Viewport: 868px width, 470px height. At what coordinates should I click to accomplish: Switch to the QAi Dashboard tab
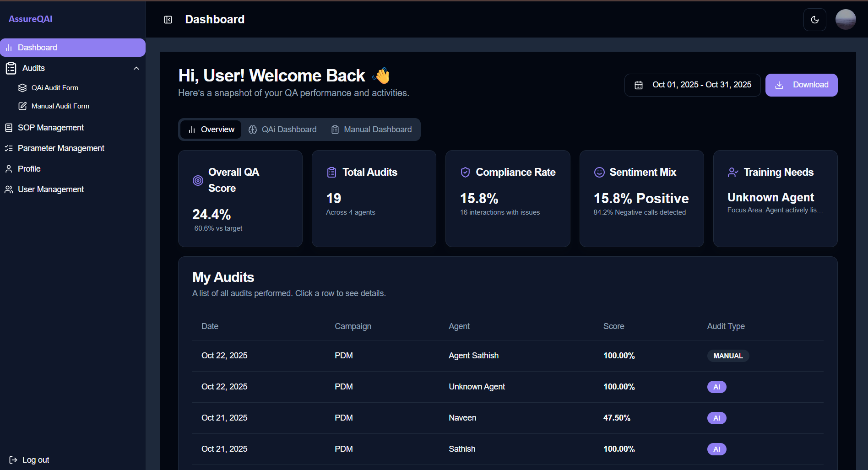pos(282,130)
